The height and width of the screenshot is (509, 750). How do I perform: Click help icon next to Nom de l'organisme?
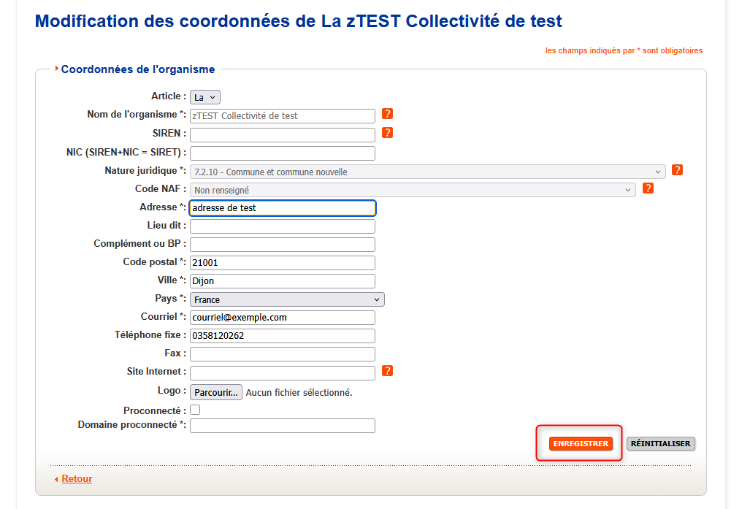(x=388, y=114)
